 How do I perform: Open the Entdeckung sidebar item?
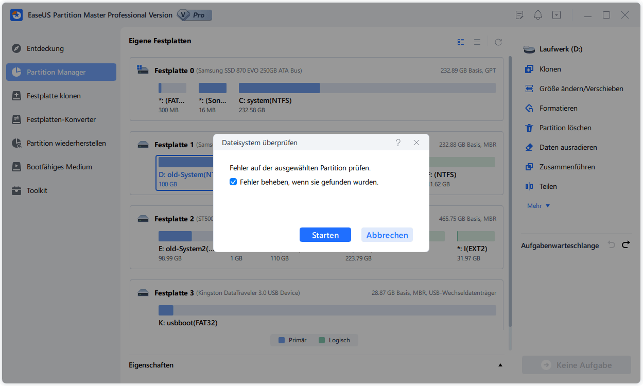61,48
